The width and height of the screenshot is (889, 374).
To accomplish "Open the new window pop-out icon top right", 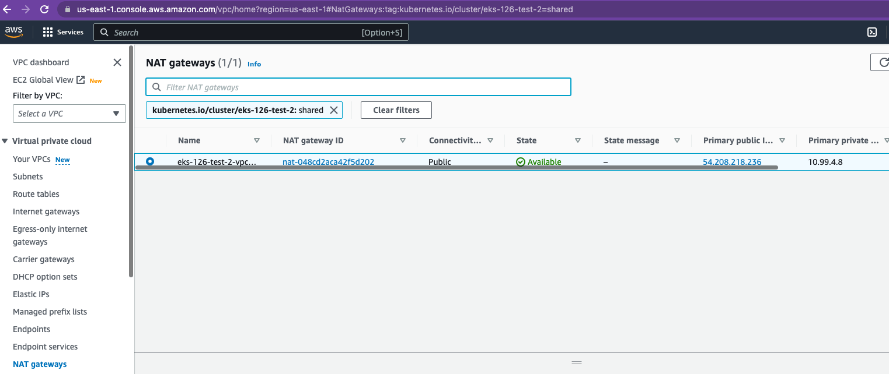I will (x=872, y=32).
